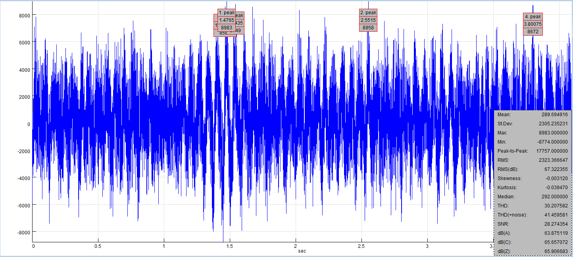Click the Peak-to-Peak statistic row
Viewport: 573px width, 257px height.
(x=532, y=151)
